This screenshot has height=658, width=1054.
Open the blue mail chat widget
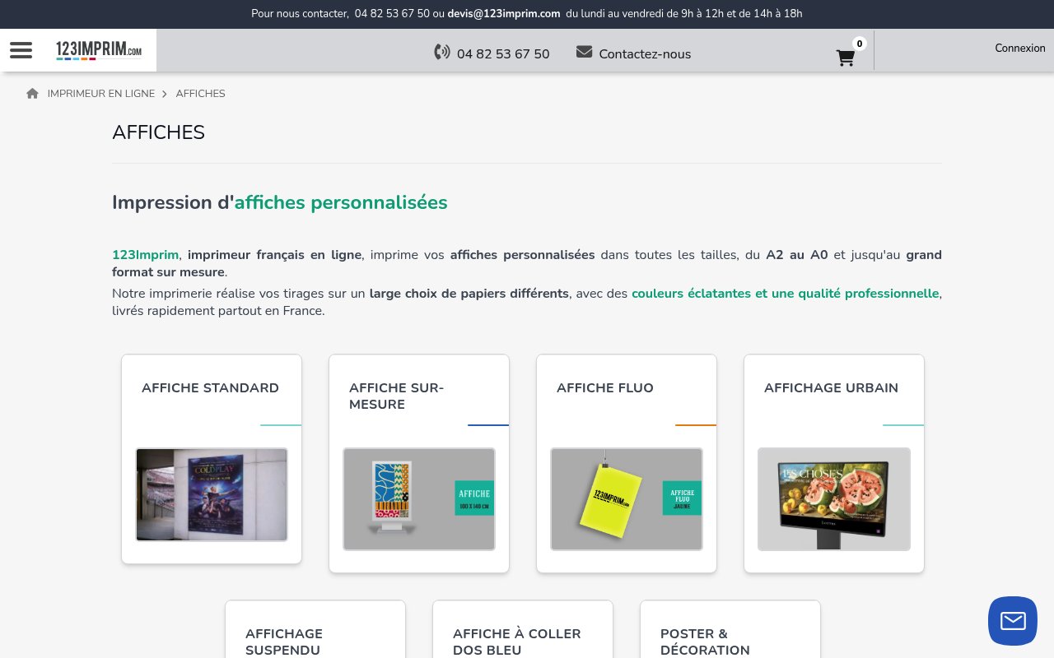1013,621
